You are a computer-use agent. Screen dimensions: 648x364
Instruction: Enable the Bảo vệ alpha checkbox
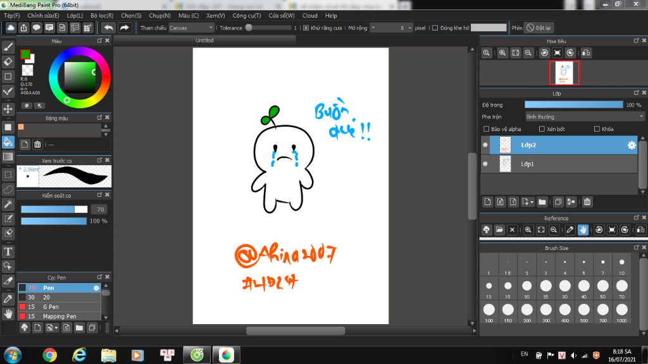coord(486,129)
